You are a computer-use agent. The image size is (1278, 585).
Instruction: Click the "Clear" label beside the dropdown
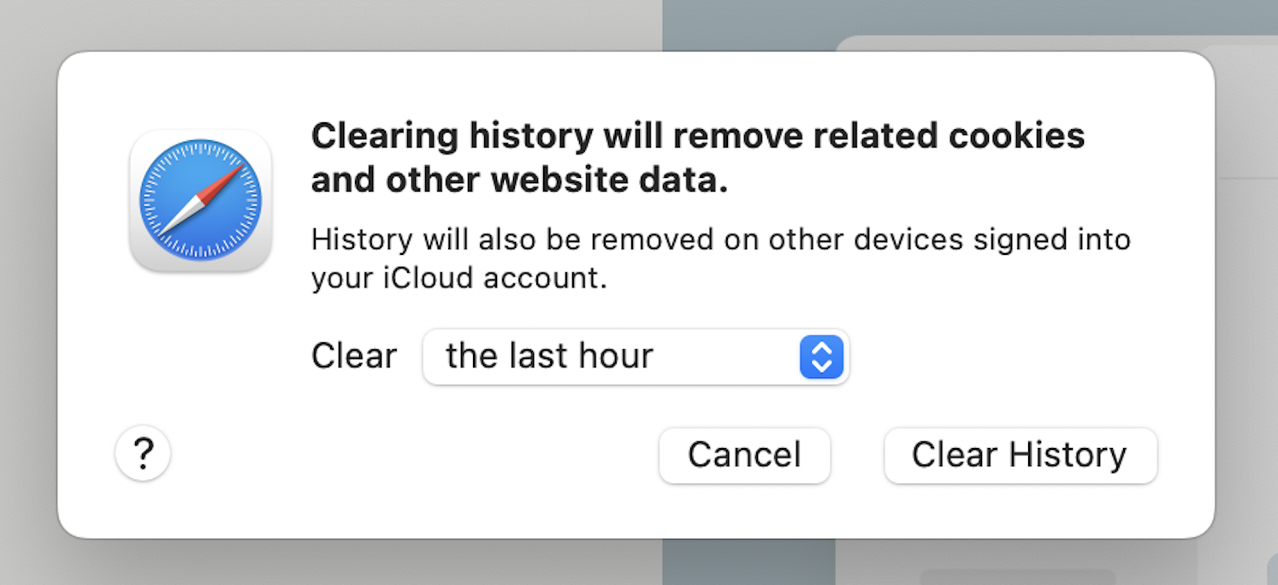[x=354, y=357]
